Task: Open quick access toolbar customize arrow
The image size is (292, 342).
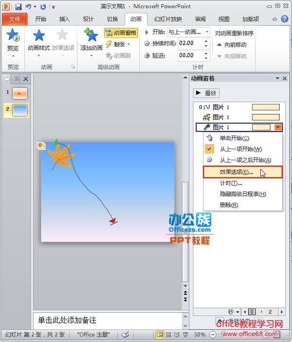Action: click(x=53, y=7)
